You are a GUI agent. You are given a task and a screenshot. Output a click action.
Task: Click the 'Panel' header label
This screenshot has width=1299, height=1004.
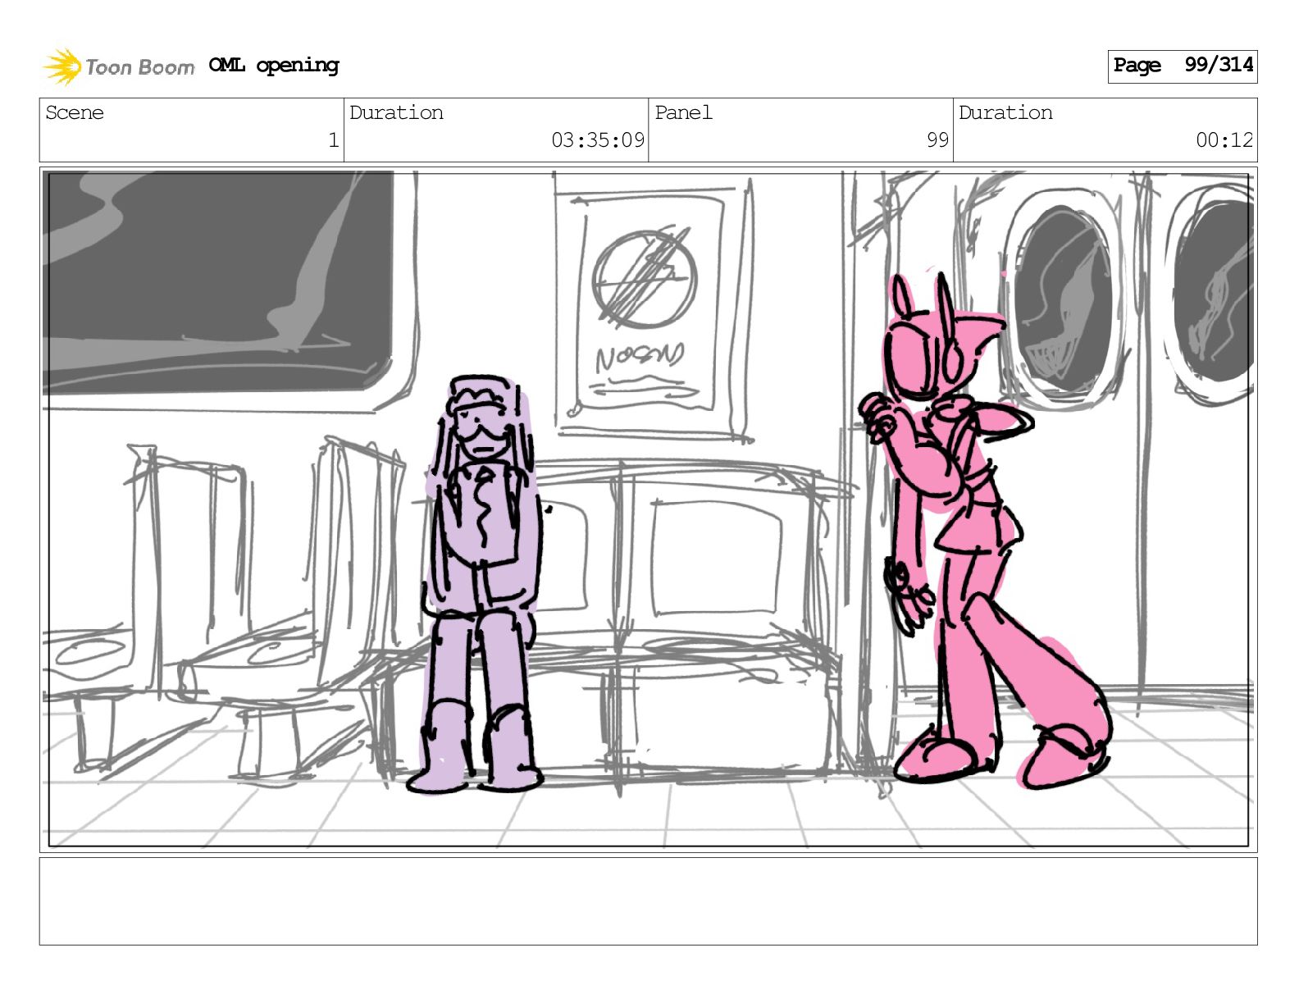pyautogui.click(x=683, y=113)
